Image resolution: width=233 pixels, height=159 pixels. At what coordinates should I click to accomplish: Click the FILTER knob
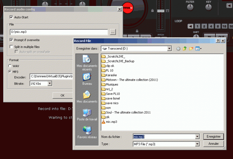click(x=190, y=7)
